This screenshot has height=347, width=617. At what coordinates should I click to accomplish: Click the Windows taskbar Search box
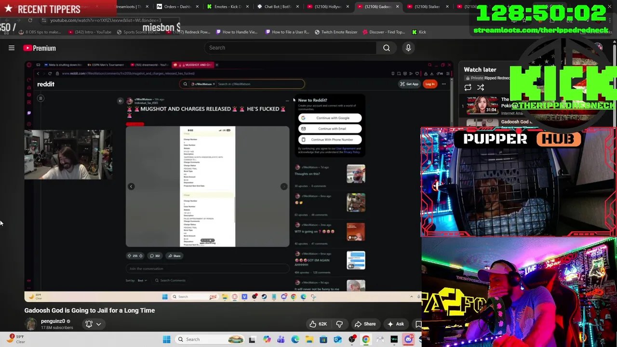[x=209, y=339]
